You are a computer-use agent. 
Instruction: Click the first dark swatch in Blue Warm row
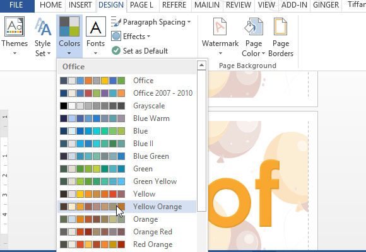(64, 118)
